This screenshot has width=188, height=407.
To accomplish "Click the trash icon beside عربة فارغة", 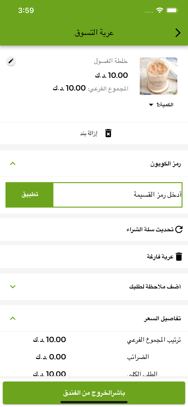I will point(179,256).
